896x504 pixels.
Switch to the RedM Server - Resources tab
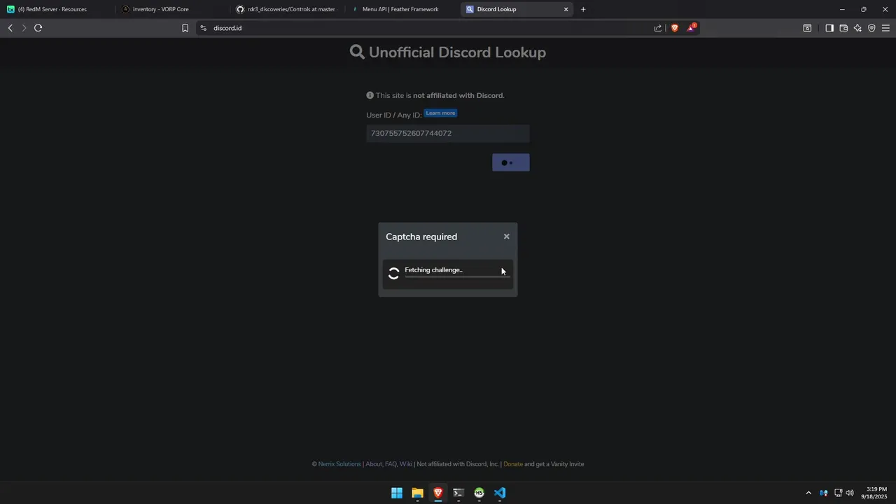[x=56, y=9]
